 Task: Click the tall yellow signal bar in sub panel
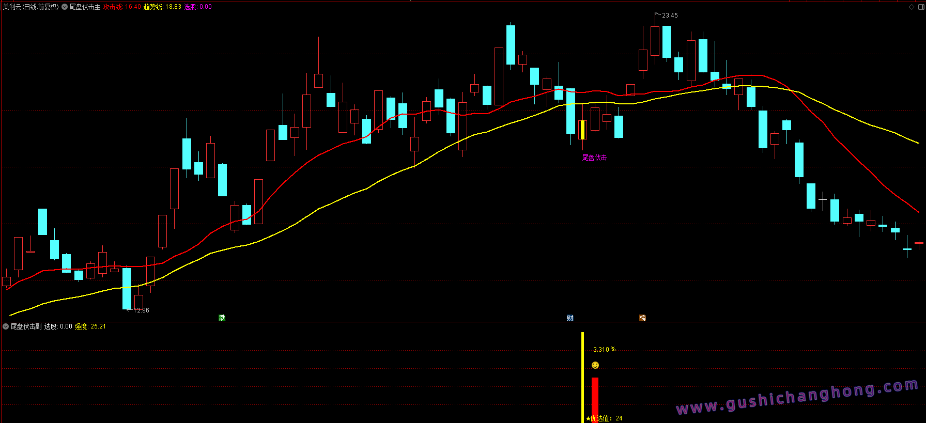[583, 378]
